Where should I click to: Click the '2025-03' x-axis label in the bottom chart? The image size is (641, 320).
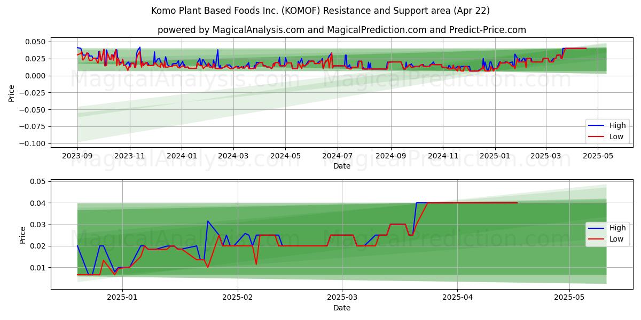click(341, 298)
